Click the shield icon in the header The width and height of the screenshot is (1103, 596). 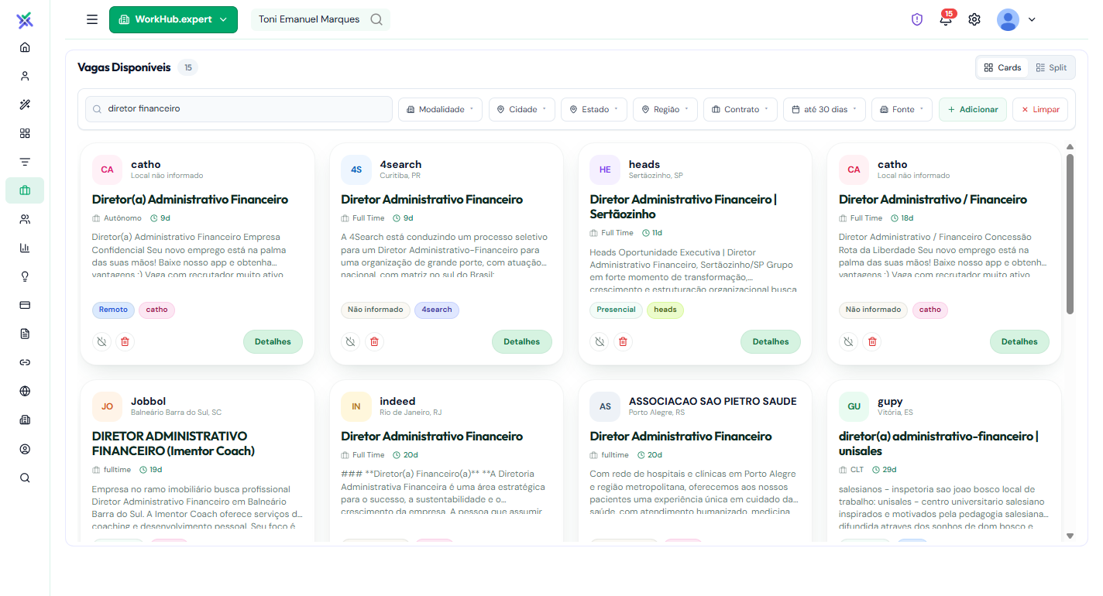coord(917,19)
